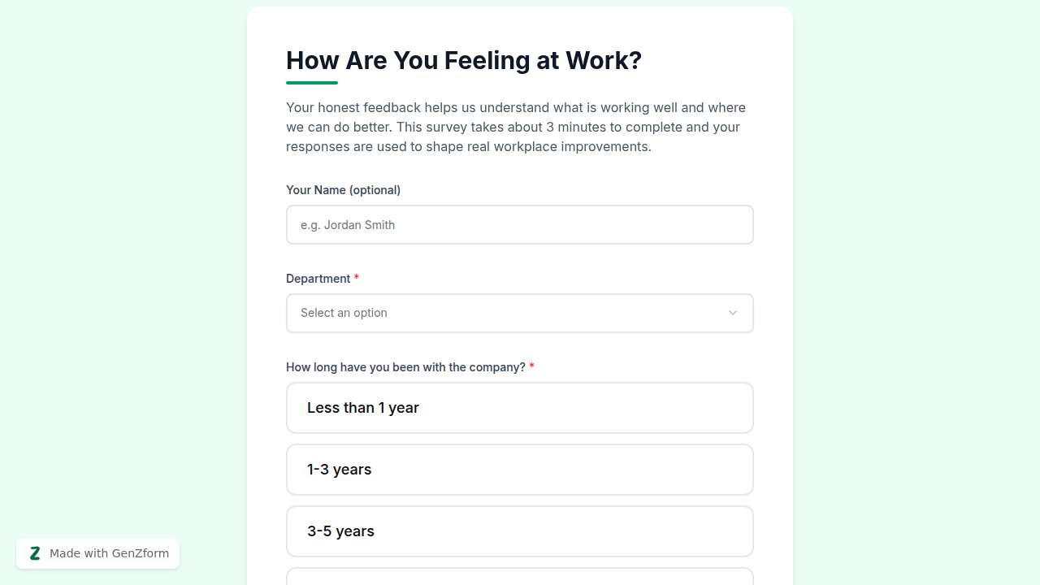
Task: Select the "Less than 1 year" option
Action: coord(520,408)
